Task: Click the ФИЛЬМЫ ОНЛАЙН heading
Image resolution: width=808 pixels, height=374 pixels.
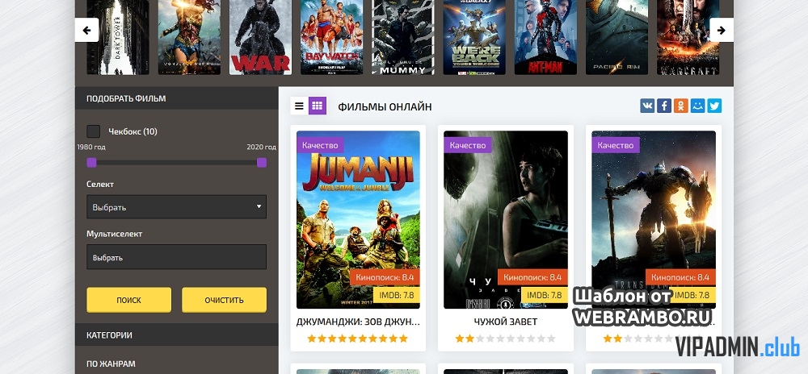Action: click(x=385, y=107)
